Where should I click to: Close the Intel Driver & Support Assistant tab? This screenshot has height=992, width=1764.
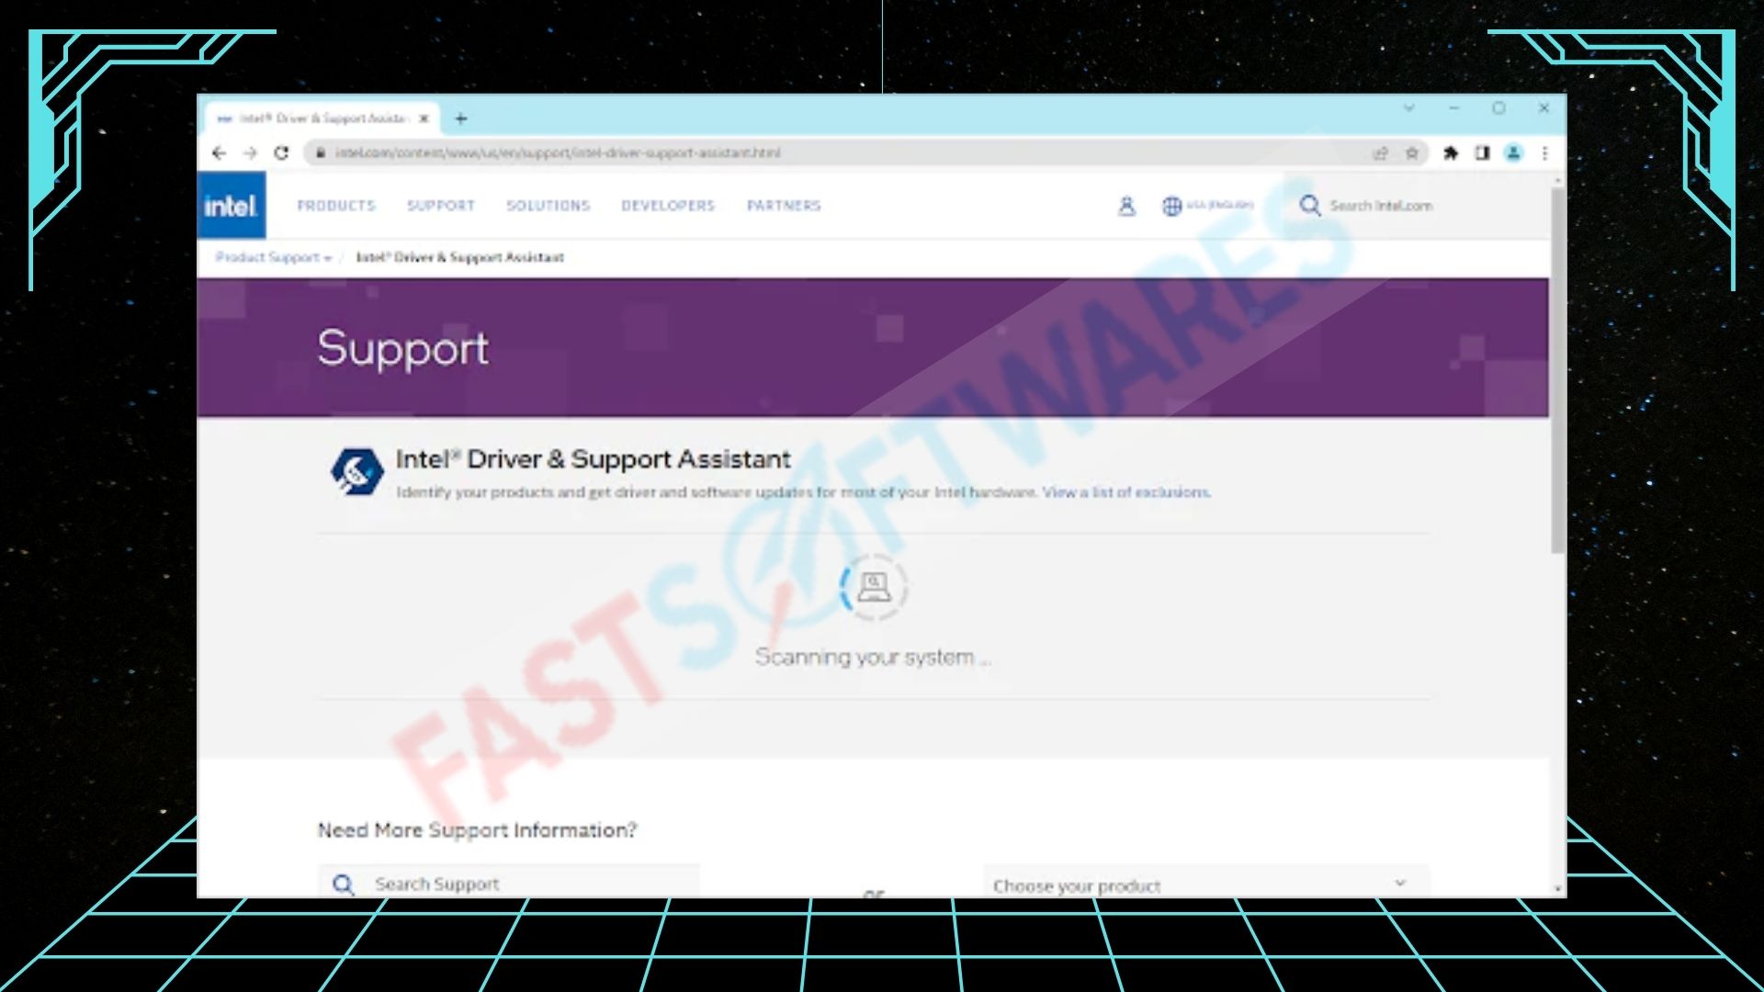click(x=424, y=118)
